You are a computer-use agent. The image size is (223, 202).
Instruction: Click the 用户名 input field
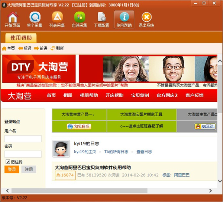coord(23,139)
